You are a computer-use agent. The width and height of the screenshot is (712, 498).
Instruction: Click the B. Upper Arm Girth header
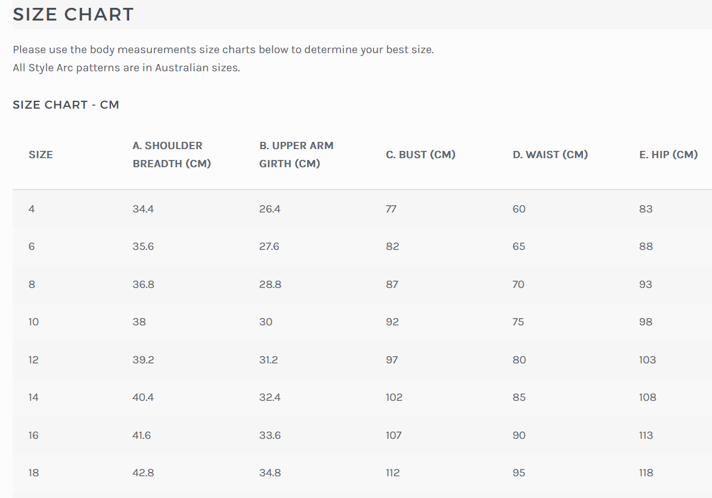tap(296, 155)
